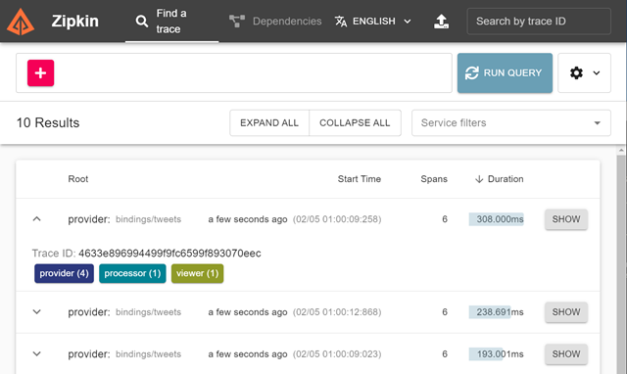The width and height of the screenshot is (627, 374).
Task: Click the Dependencies graph icon
Action: click(x=237, y=22)
